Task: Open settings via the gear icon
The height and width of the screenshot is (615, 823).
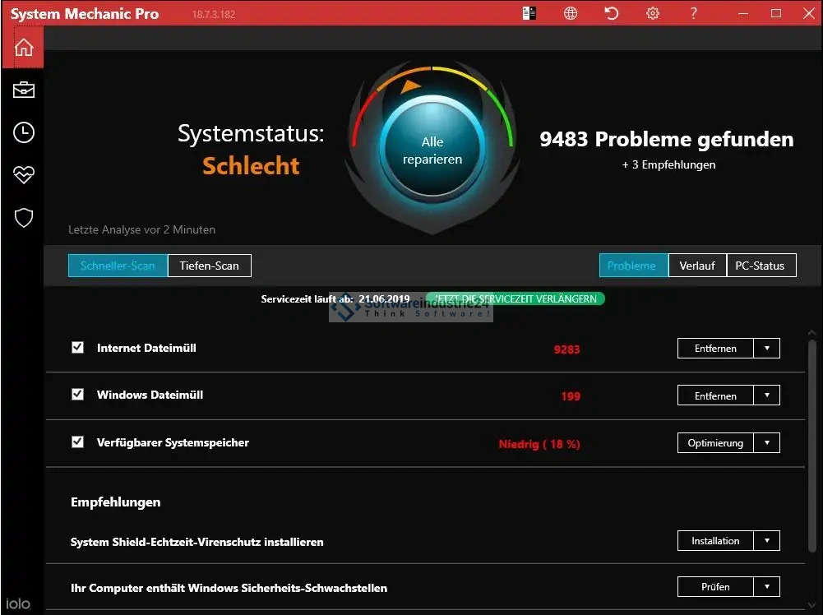Action: click(x=653, y=13)
